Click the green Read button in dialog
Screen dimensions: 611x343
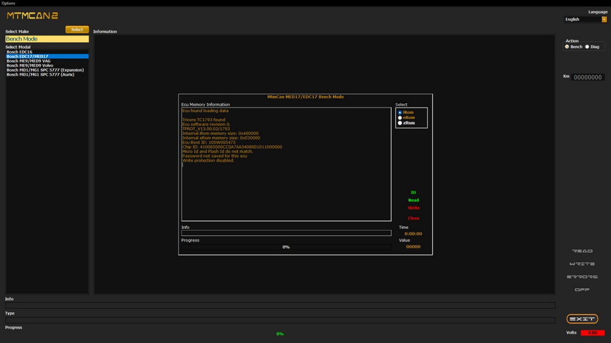point(413,200)
